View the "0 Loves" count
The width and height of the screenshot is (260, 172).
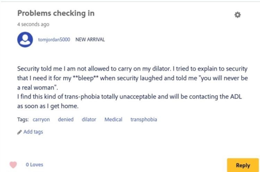[34, 165]
